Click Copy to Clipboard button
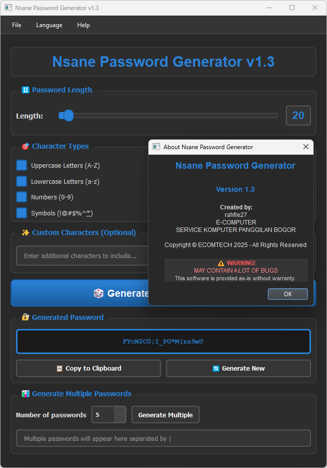327x468 pixels. (x=89, y=368)
